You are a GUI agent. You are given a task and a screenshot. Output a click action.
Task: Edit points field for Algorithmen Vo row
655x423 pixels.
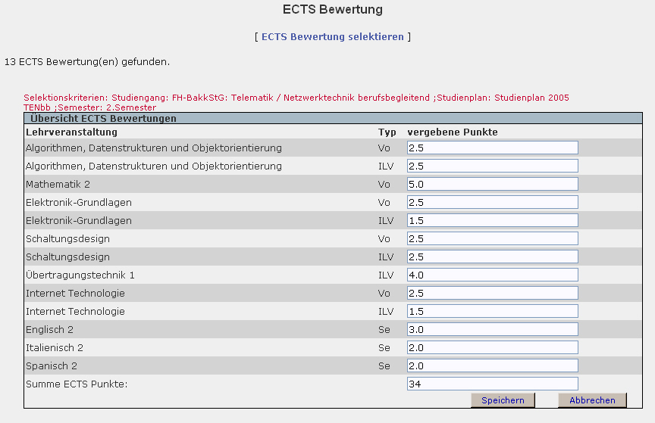(x=493, y=148)
